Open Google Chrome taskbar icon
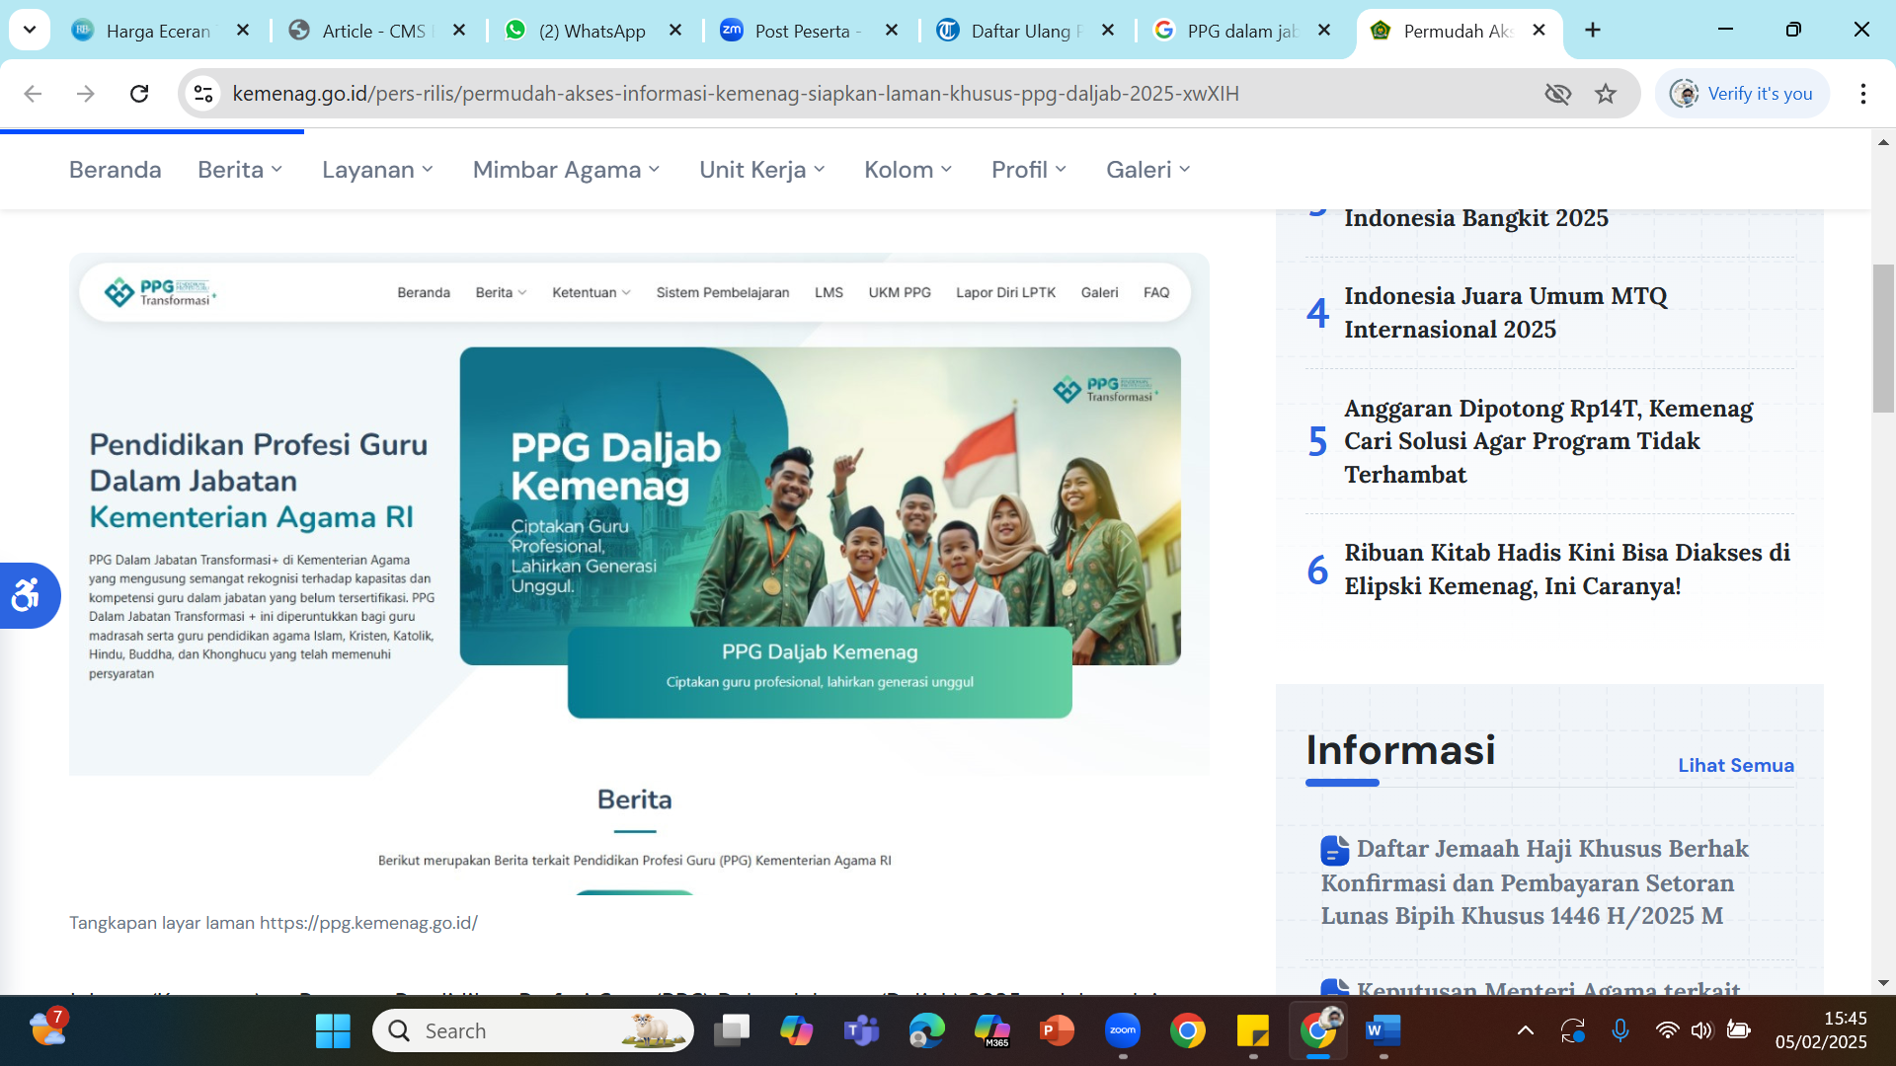1896x1066 pixels. pyautogui.click(x=1188, y=1031)
